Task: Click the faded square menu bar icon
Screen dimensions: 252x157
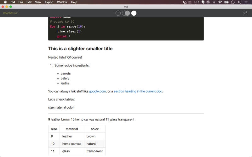Action: [x=190, y=2]
